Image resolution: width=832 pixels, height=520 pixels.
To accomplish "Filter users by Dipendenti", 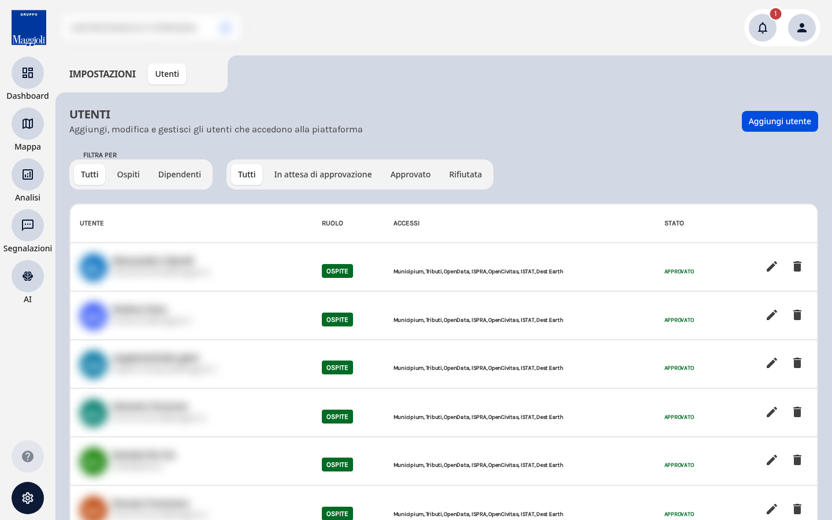I will (x=180, y=174).
